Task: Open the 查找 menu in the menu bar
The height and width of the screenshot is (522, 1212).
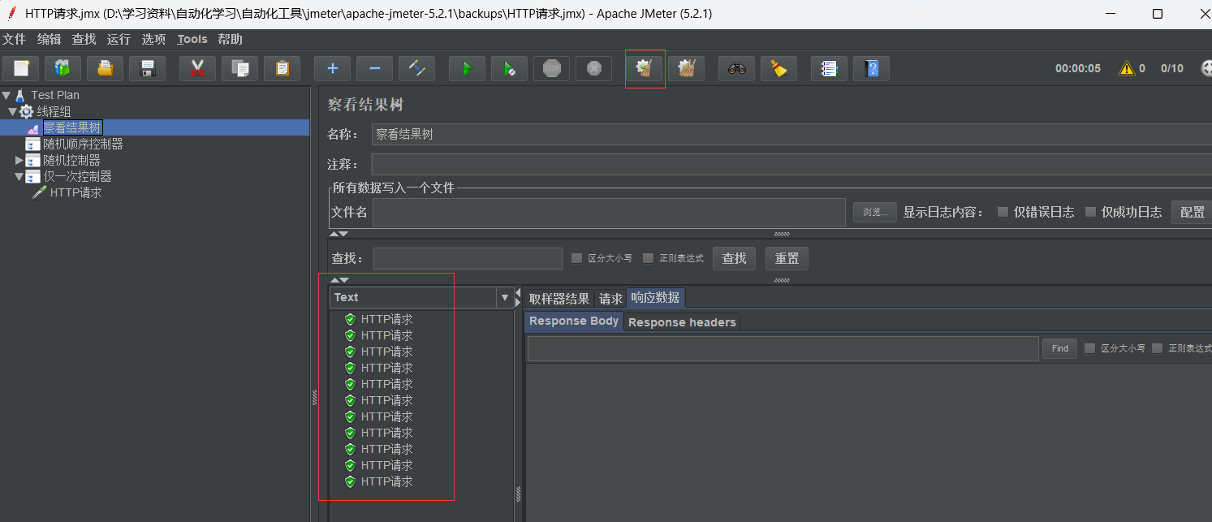Action: pos(84,39)
